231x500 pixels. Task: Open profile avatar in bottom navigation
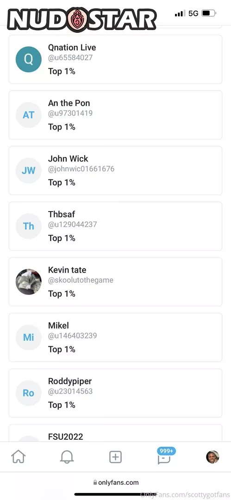coord(212,457)
